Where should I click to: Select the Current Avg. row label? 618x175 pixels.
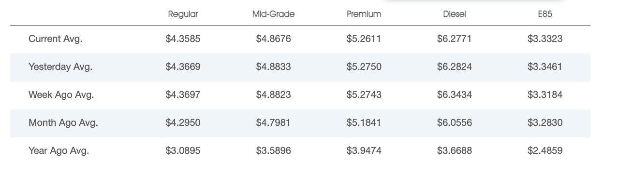(x=56, y=39)
